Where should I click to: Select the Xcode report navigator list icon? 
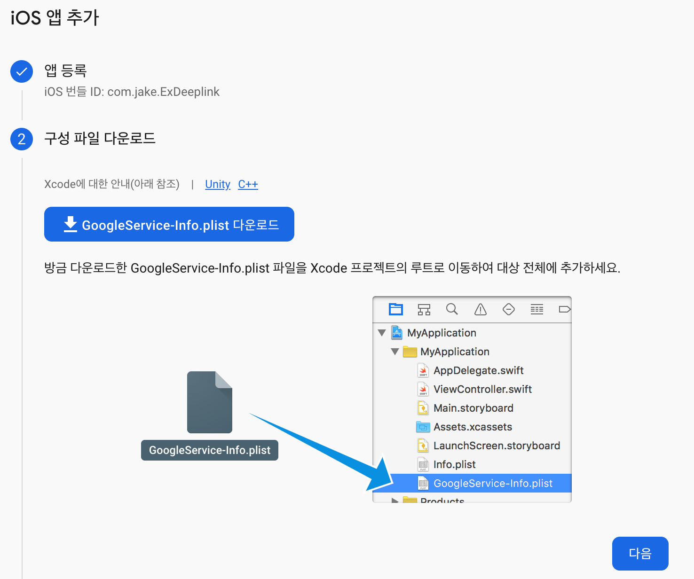(x=537, y=309)
